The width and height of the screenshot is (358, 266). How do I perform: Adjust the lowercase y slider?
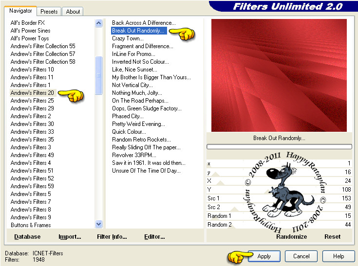[279, 172]
